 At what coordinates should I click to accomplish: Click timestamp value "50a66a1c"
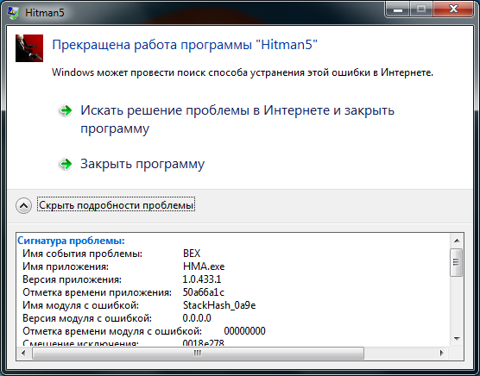pyautogui.click(x=203, y=292)
